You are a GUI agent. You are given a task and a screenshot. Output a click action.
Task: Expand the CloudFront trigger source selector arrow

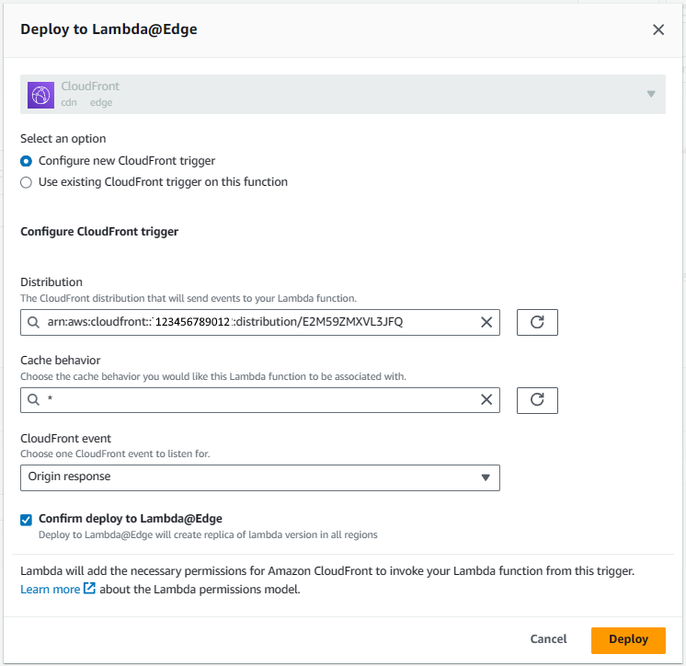tap(650, 94)
